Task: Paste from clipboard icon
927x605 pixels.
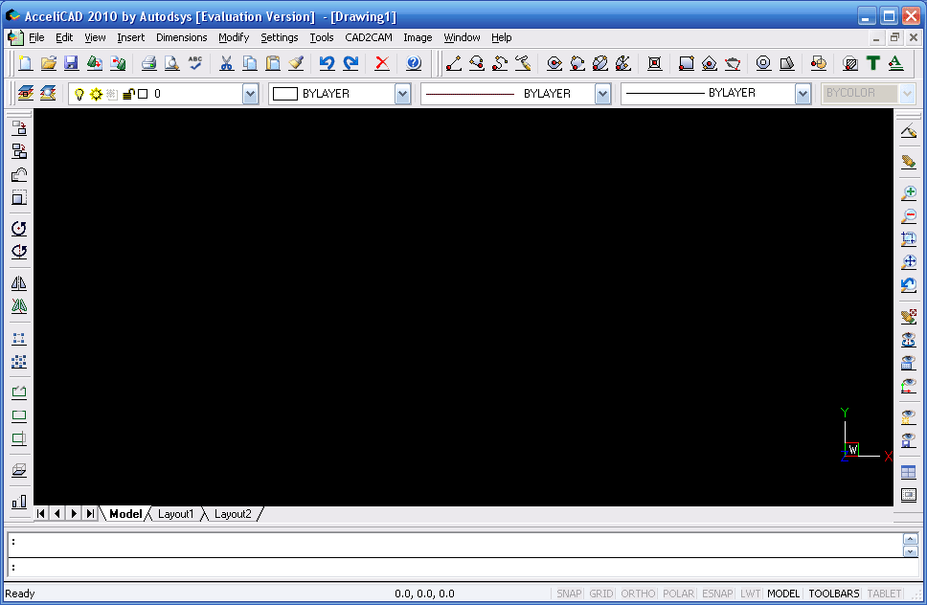Action: (273, 62)
